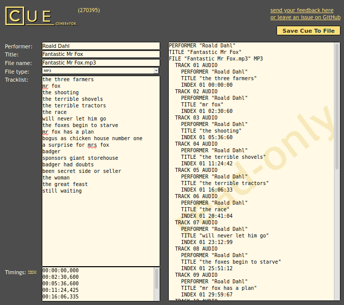
Task: Click cue line 'INDEX 01 05:36:60'
Action: click(x=207, y=138)
